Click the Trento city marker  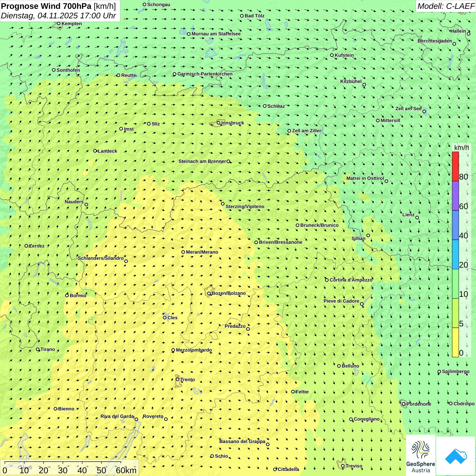point(177,379)
